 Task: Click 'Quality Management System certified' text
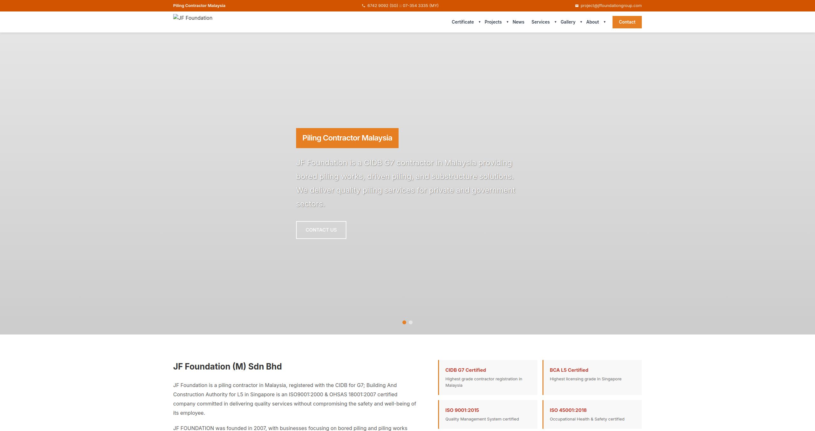482,419
